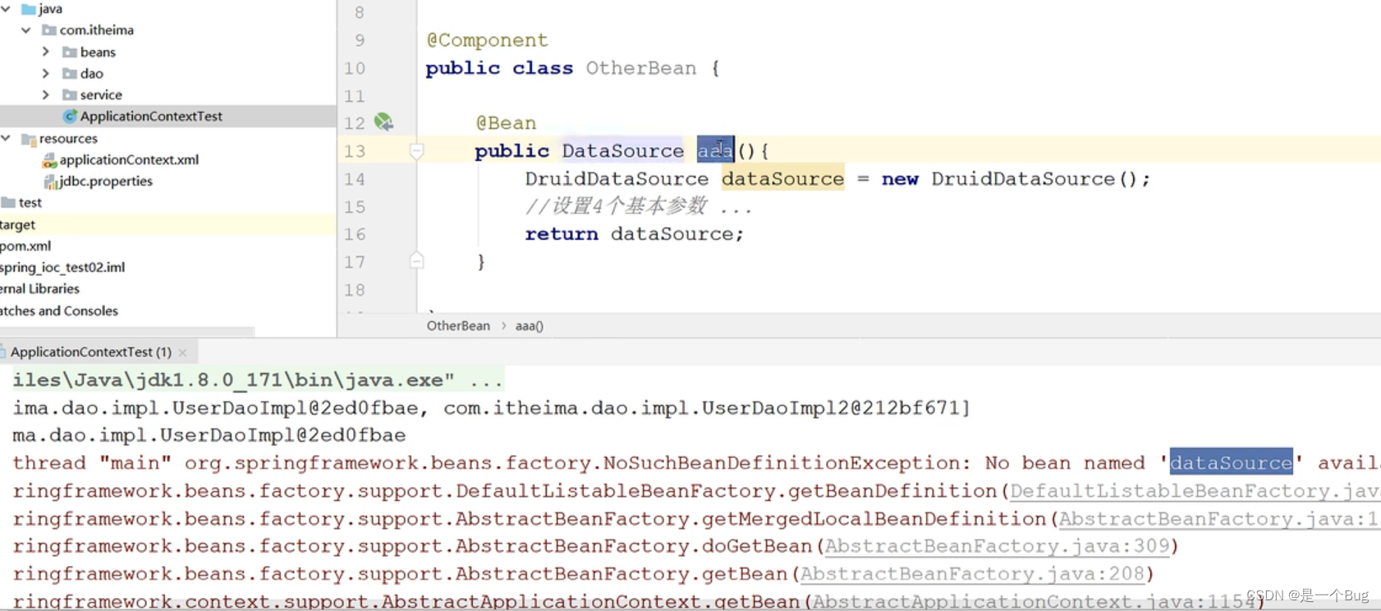Click the Spring bean gutter icon on line 12
Image resolution: width=1381 pixels, height=611 pixels.
click(x=383, y=122)
